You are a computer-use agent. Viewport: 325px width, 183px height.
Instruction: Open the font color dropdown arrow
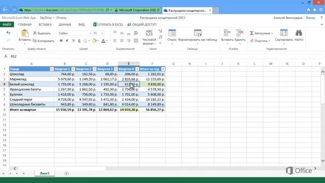107,41
